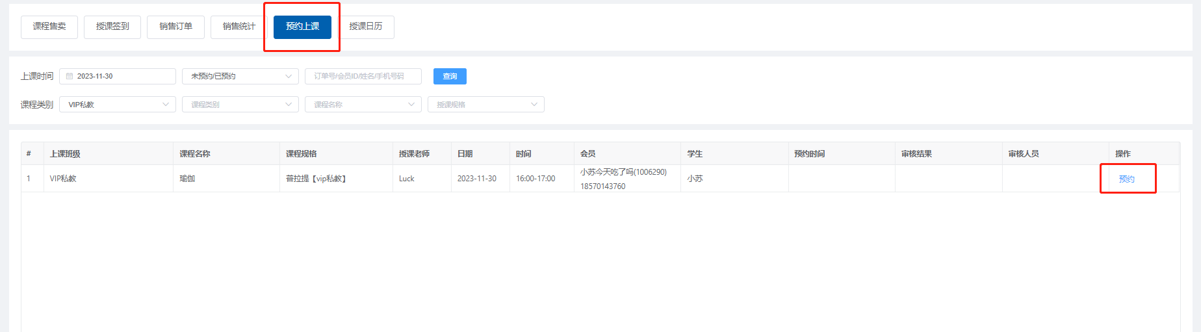Click the 预约时间 column header
Screen dimensions: 1201x332
809,154
